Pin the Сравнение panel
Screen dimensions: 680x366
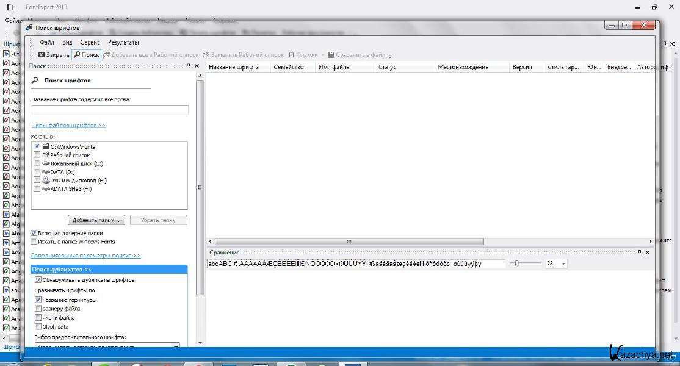coord(639,252)
